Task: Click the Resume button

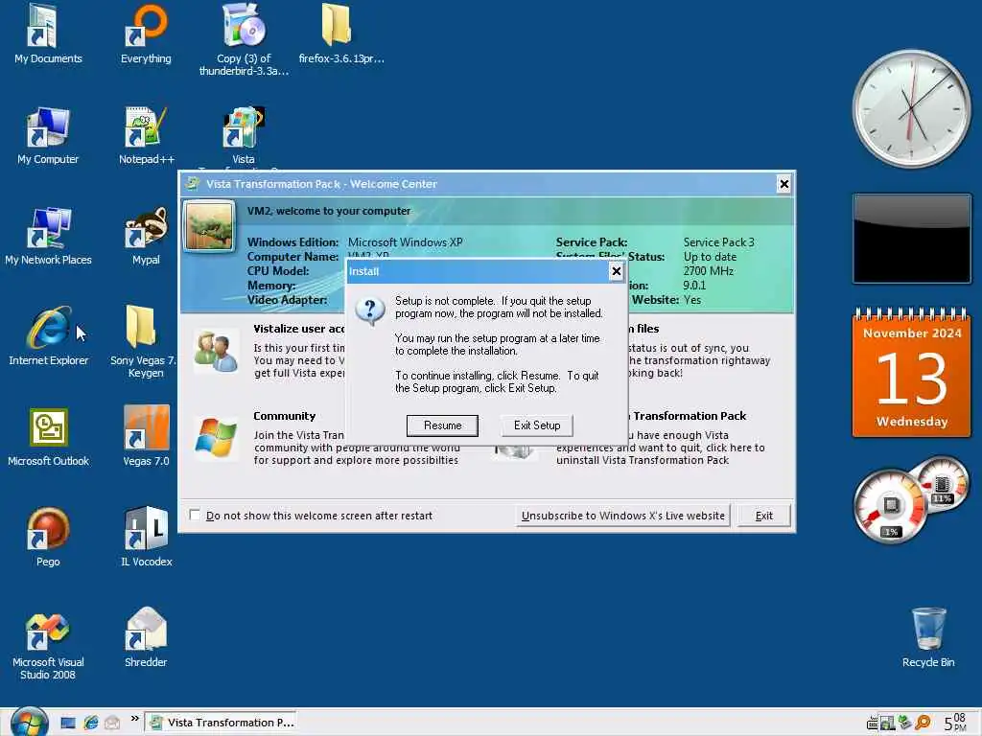Action: pos(442,425)
